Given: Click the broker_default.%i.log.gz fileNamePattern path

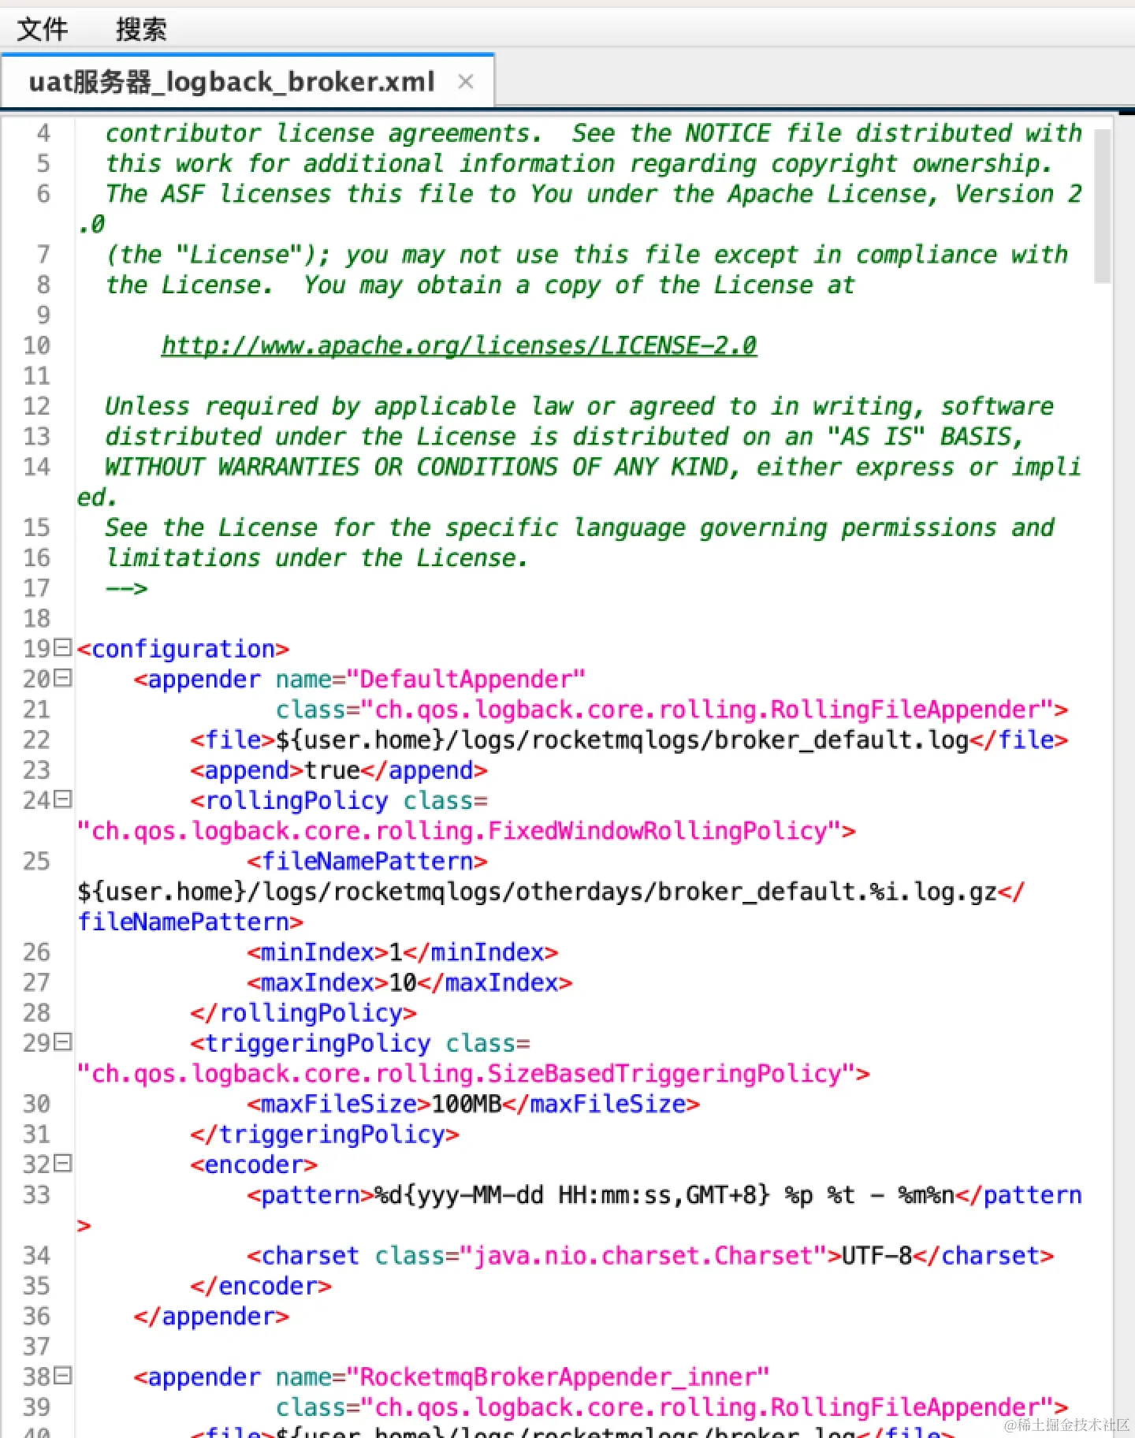Looking at the screenshot, I should coord(537,892).
